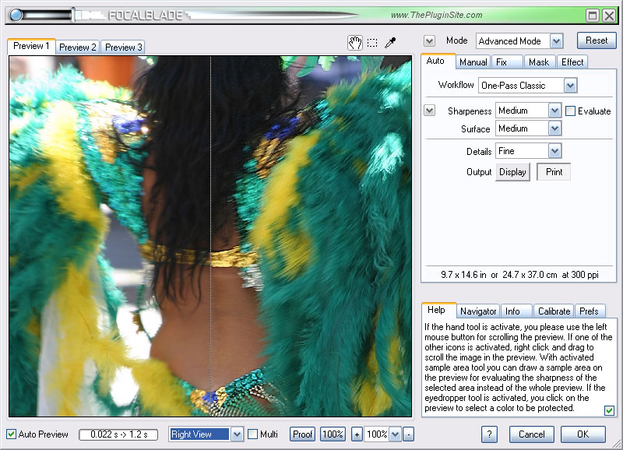Open the Preview 2 tab
Image resolution: width=623 pixels, height=450 pixels.
78,47
